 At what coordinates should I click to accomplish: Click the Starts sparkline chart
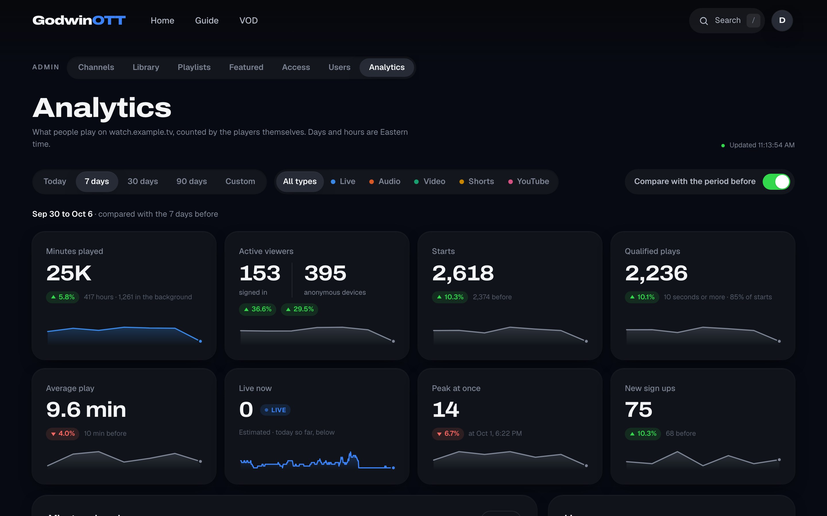pyautogui.click(x=510, y=335)
